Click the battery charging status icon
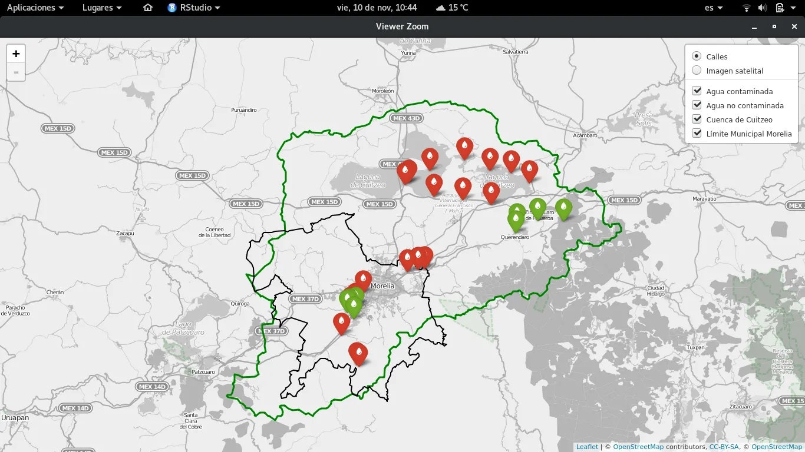The width and height of the screenshot is (805, 452). coord(780,8)
